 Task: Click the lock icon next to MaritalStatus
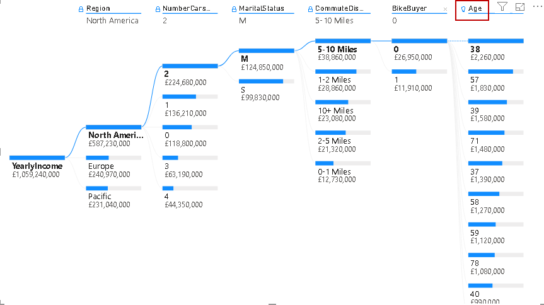point(233,9)
